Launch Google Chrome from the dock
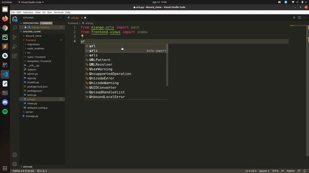Screen dimensions: 309x173 coord(5,28)
